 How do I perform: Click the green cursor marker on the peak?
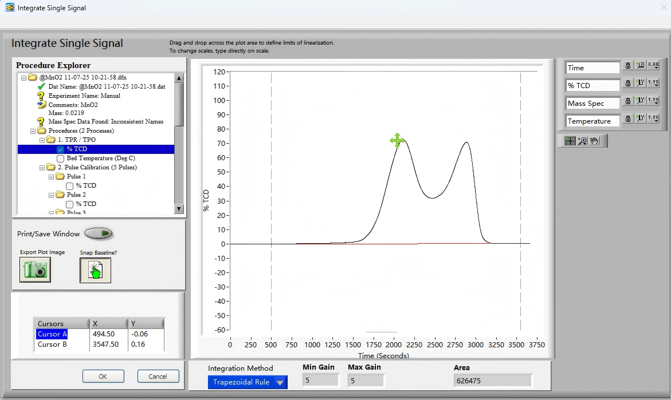(397, 140)
